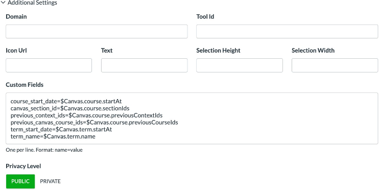The image size is (379, 190).
Task: Click the Text input field
Action: point(145,65)
